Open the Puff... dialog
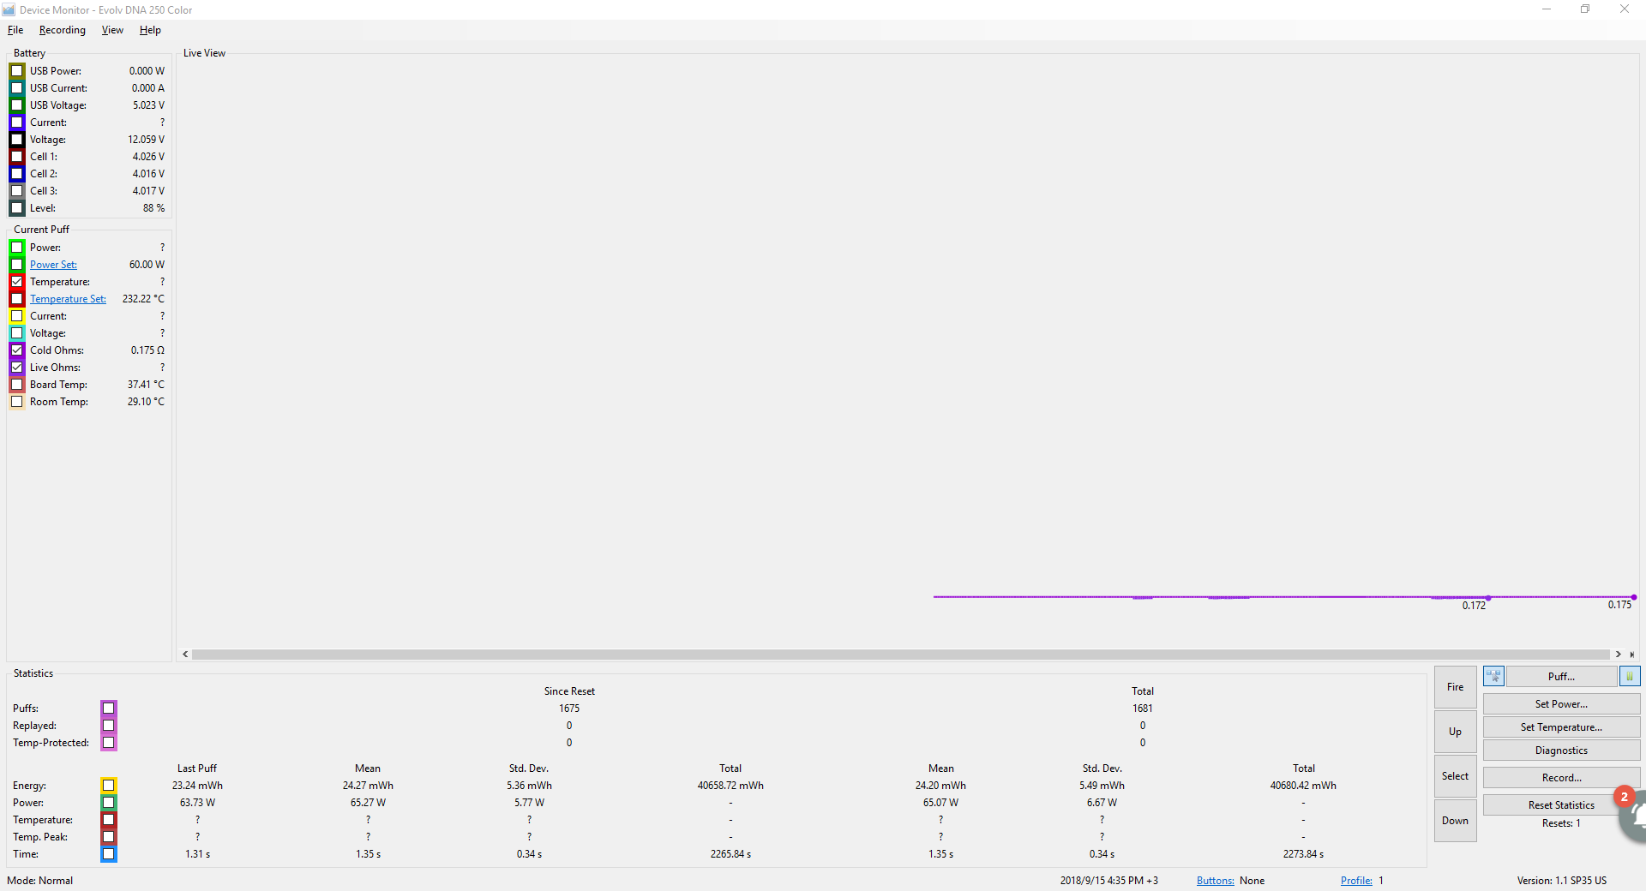The image size is (1646, 891). tap(1560, 677)
